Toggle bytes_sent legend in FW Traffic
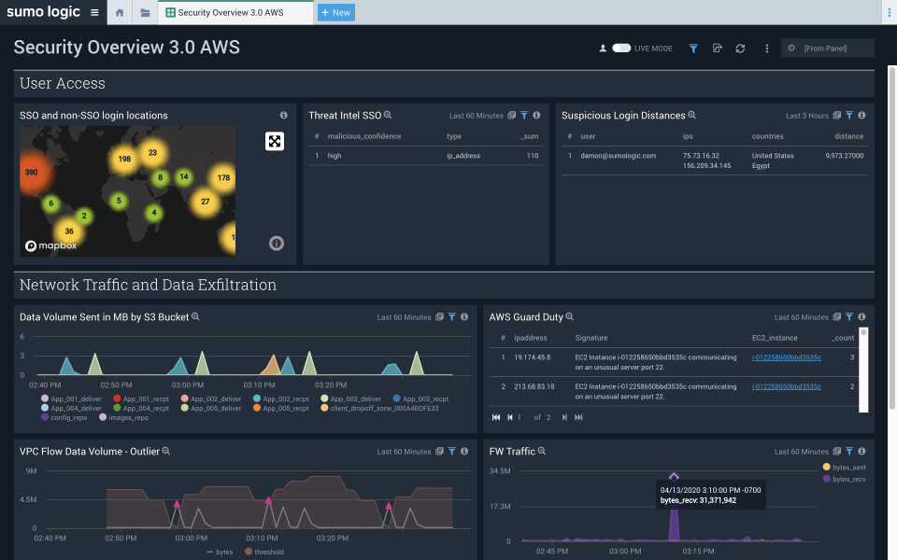897x560 pixels. click(826, 467)
